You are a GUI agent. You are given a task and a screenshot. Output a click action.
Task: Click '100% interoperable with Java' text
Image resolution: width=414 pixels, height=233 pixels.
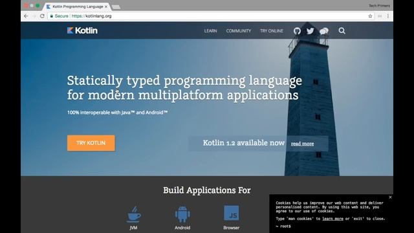pyautogui.click(x=117, y=113)
